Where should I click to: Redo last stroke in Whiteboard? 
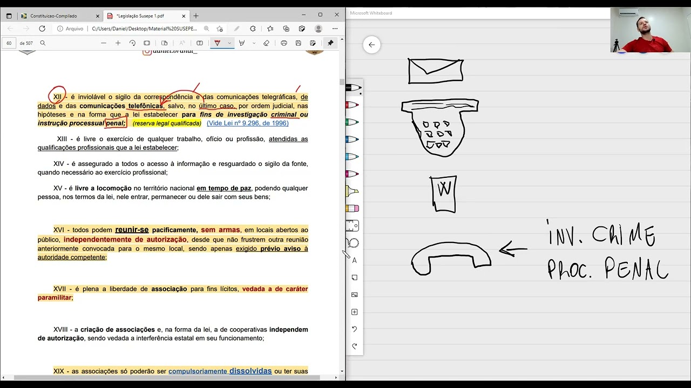point(354,347)
